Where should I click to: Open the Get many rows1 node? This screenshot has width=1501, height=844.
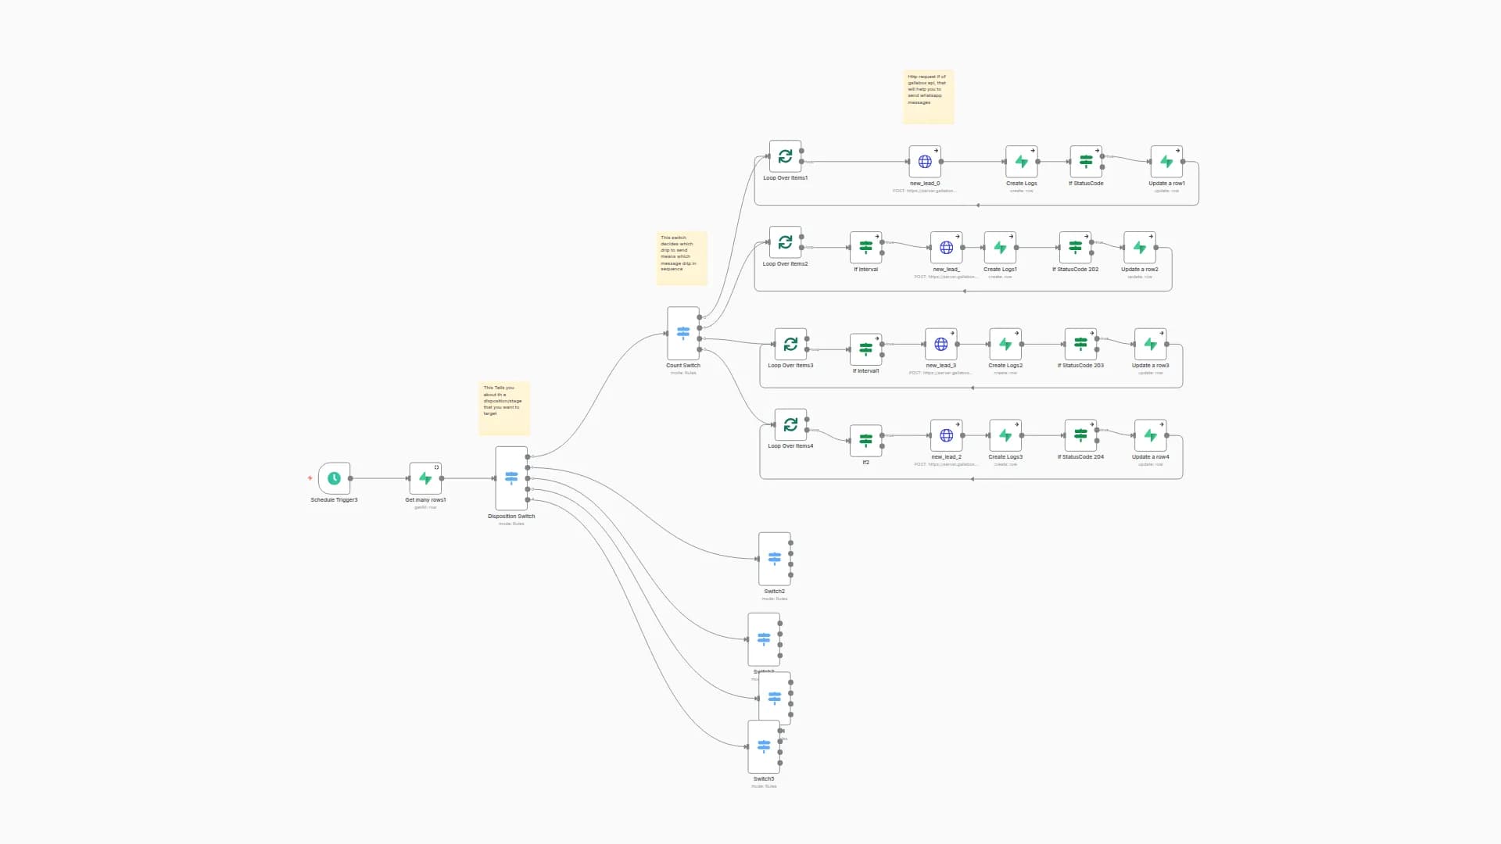pyautogui.click(x=425, y=478)
